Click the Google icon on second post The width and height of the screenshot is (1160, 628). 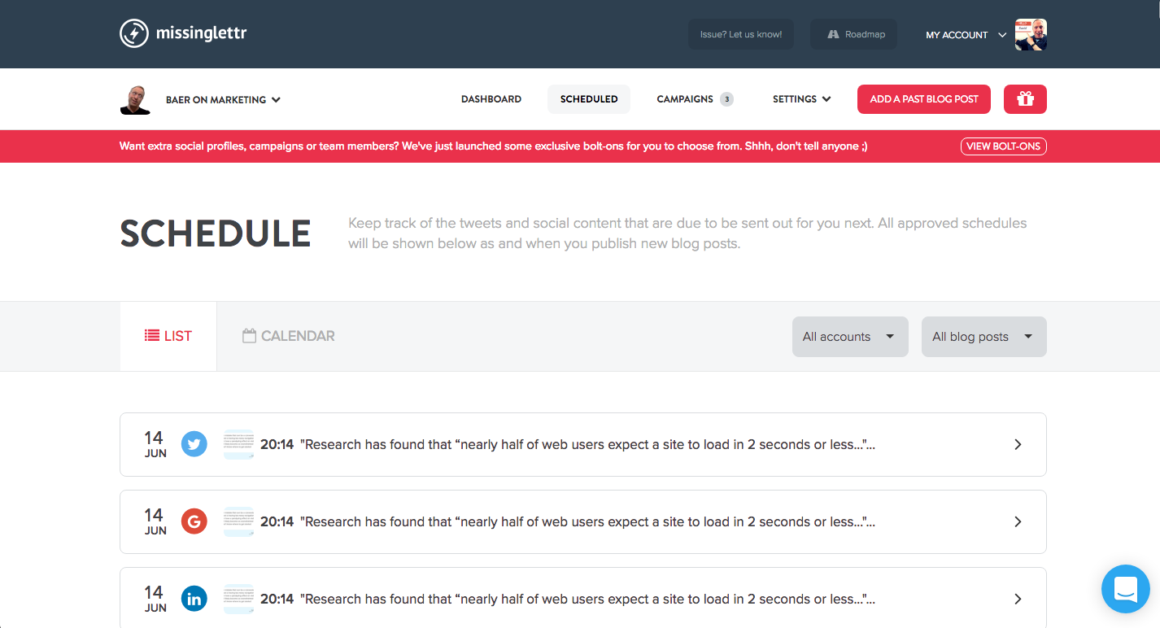point(194,521)
